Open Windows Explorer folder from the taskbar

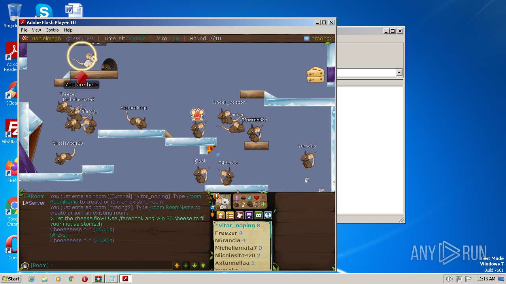point(45,279)
